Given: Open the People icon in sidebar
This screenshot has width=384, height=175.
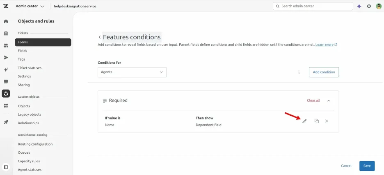Looking at the screenshot, I should pyautogui.click(x=6, y=45).
